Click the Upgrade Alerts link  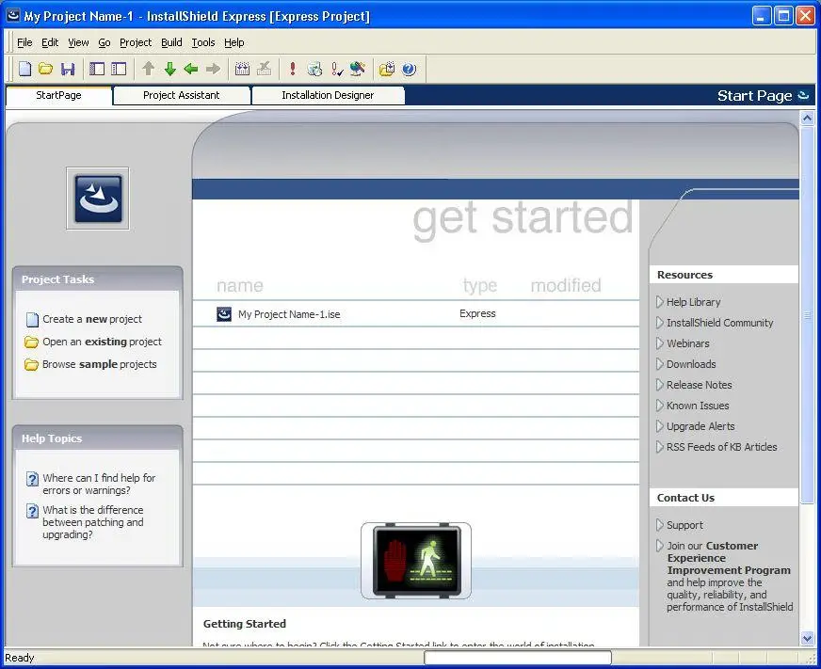pyautogui.click(x=700, y=426)
